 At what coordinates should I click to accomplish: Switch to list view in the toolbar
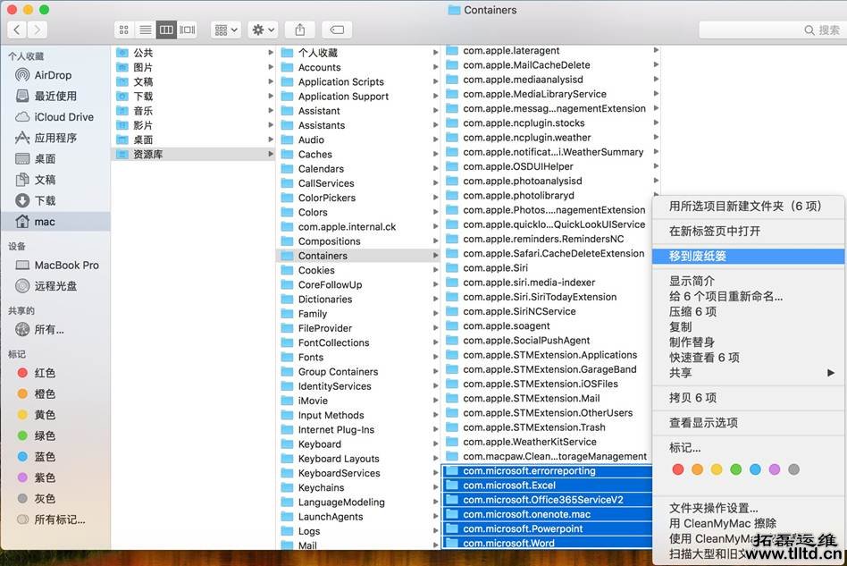(146, 30)
